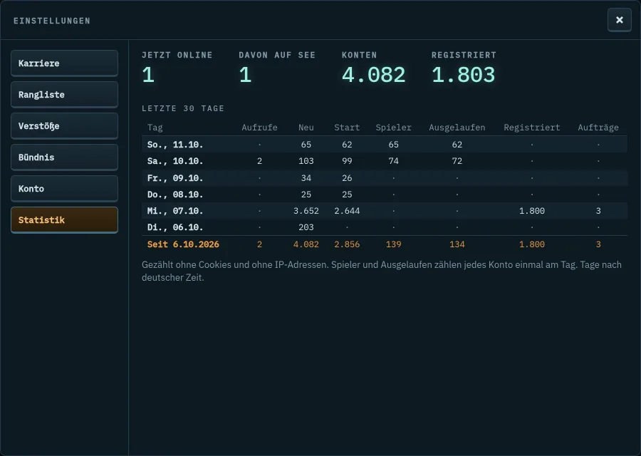The height and width of the screenshot is (456, 641).
Task: Click Ausgelaufen value 72 for Sa., 10.10.
Action: point(457,161)
